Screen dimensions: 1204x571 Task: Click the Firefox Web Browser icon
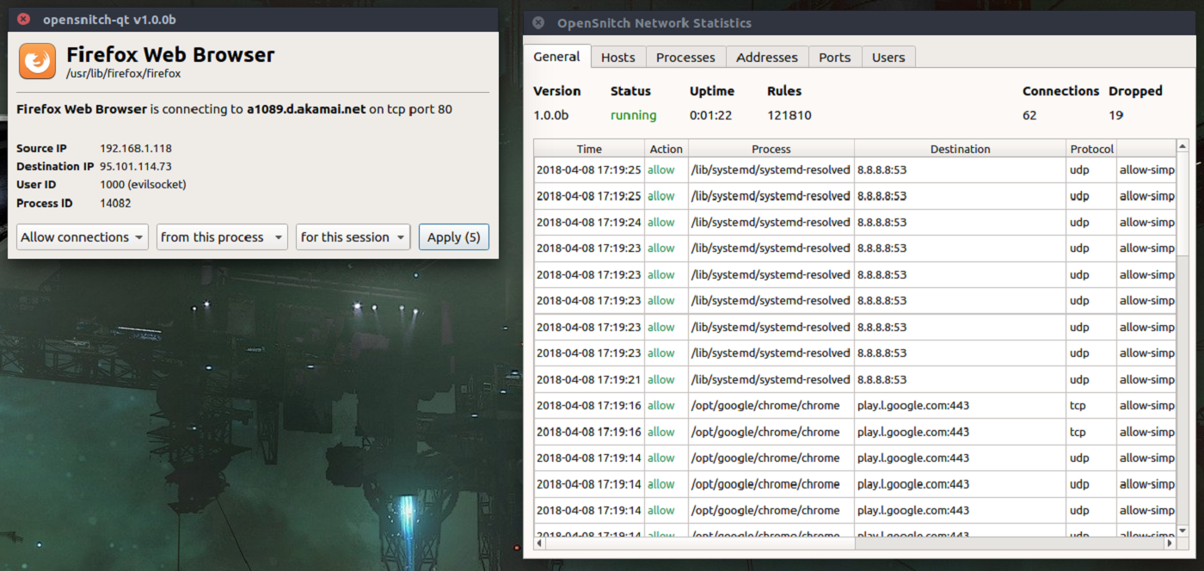coord(37,61)
